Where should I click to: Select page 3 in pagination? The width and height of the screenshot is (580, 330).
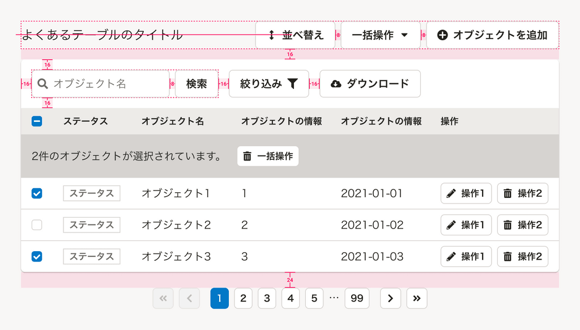[x=267, y=298]
